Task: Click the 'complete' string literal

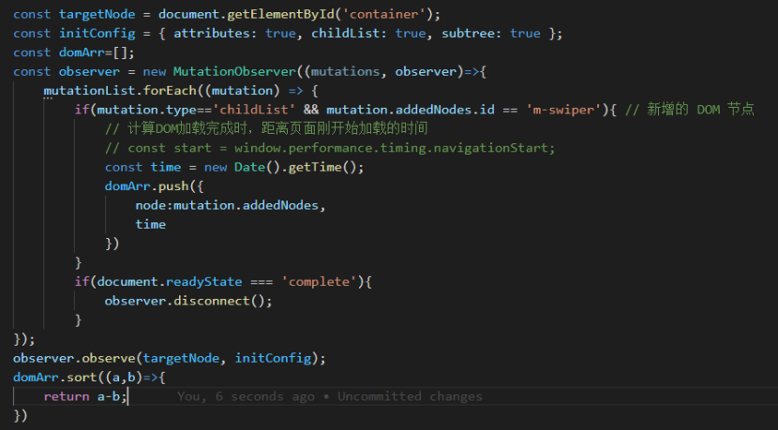Action: (x=319, y=282)
